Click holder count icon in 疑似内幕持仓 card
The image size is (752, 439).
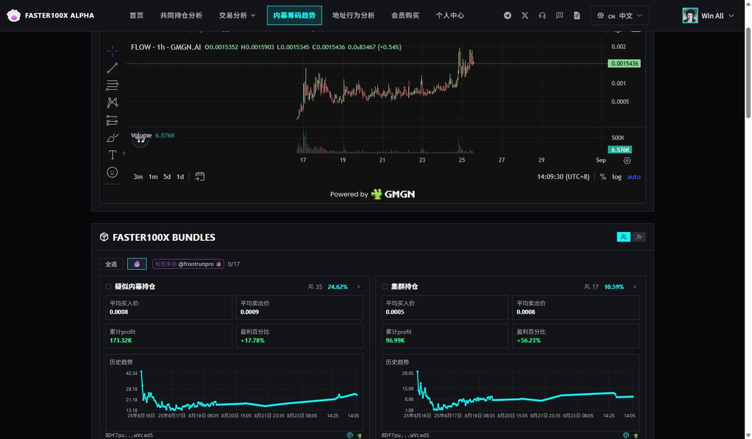pos(311,287)
